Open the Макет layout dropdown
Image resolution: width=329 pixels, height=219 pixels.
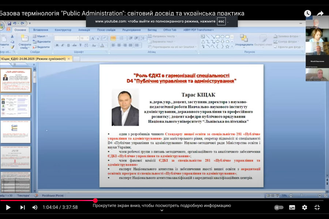pyautogui.click(x=41, y=36)
